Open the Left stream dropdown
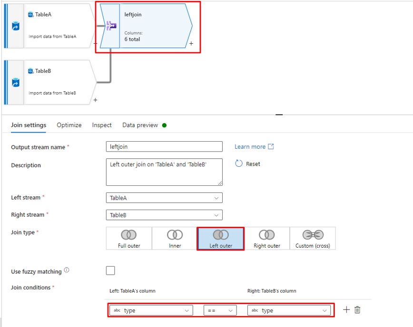 pos(164,198)
